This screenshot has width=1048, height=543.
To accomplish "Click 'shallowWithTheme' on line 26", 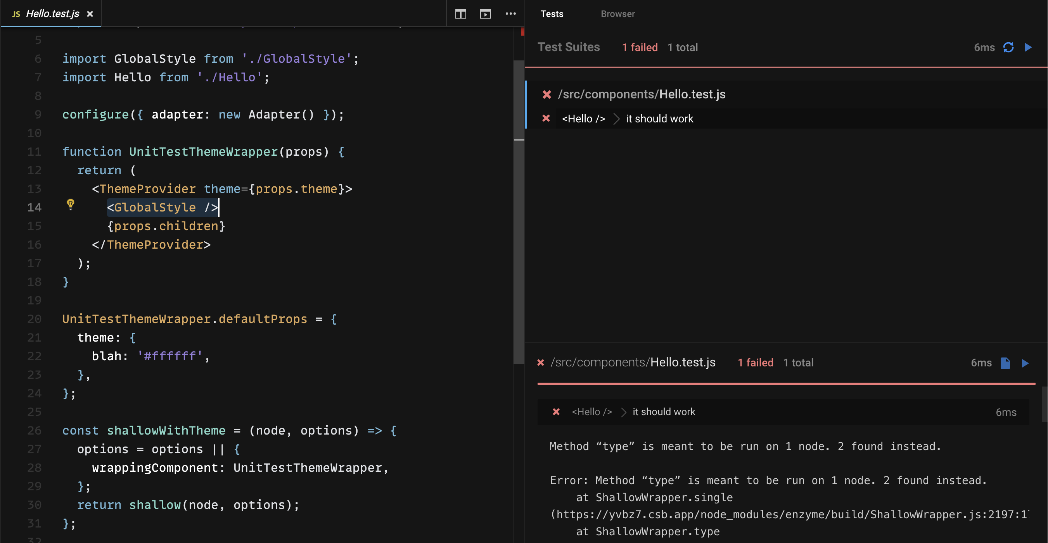I will [166, 431].
